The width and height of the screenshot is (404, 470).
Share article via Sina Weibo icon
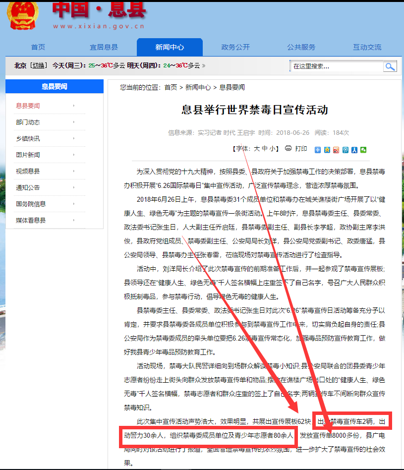[336, 150]
